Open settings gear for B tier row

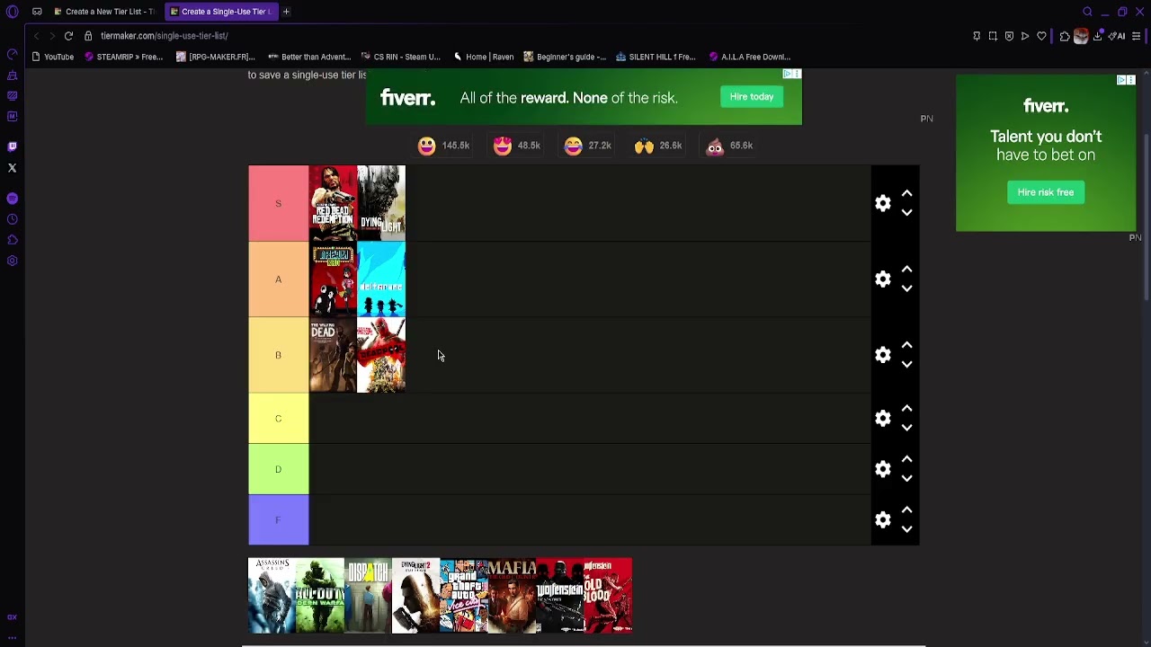tap(883, 355)
